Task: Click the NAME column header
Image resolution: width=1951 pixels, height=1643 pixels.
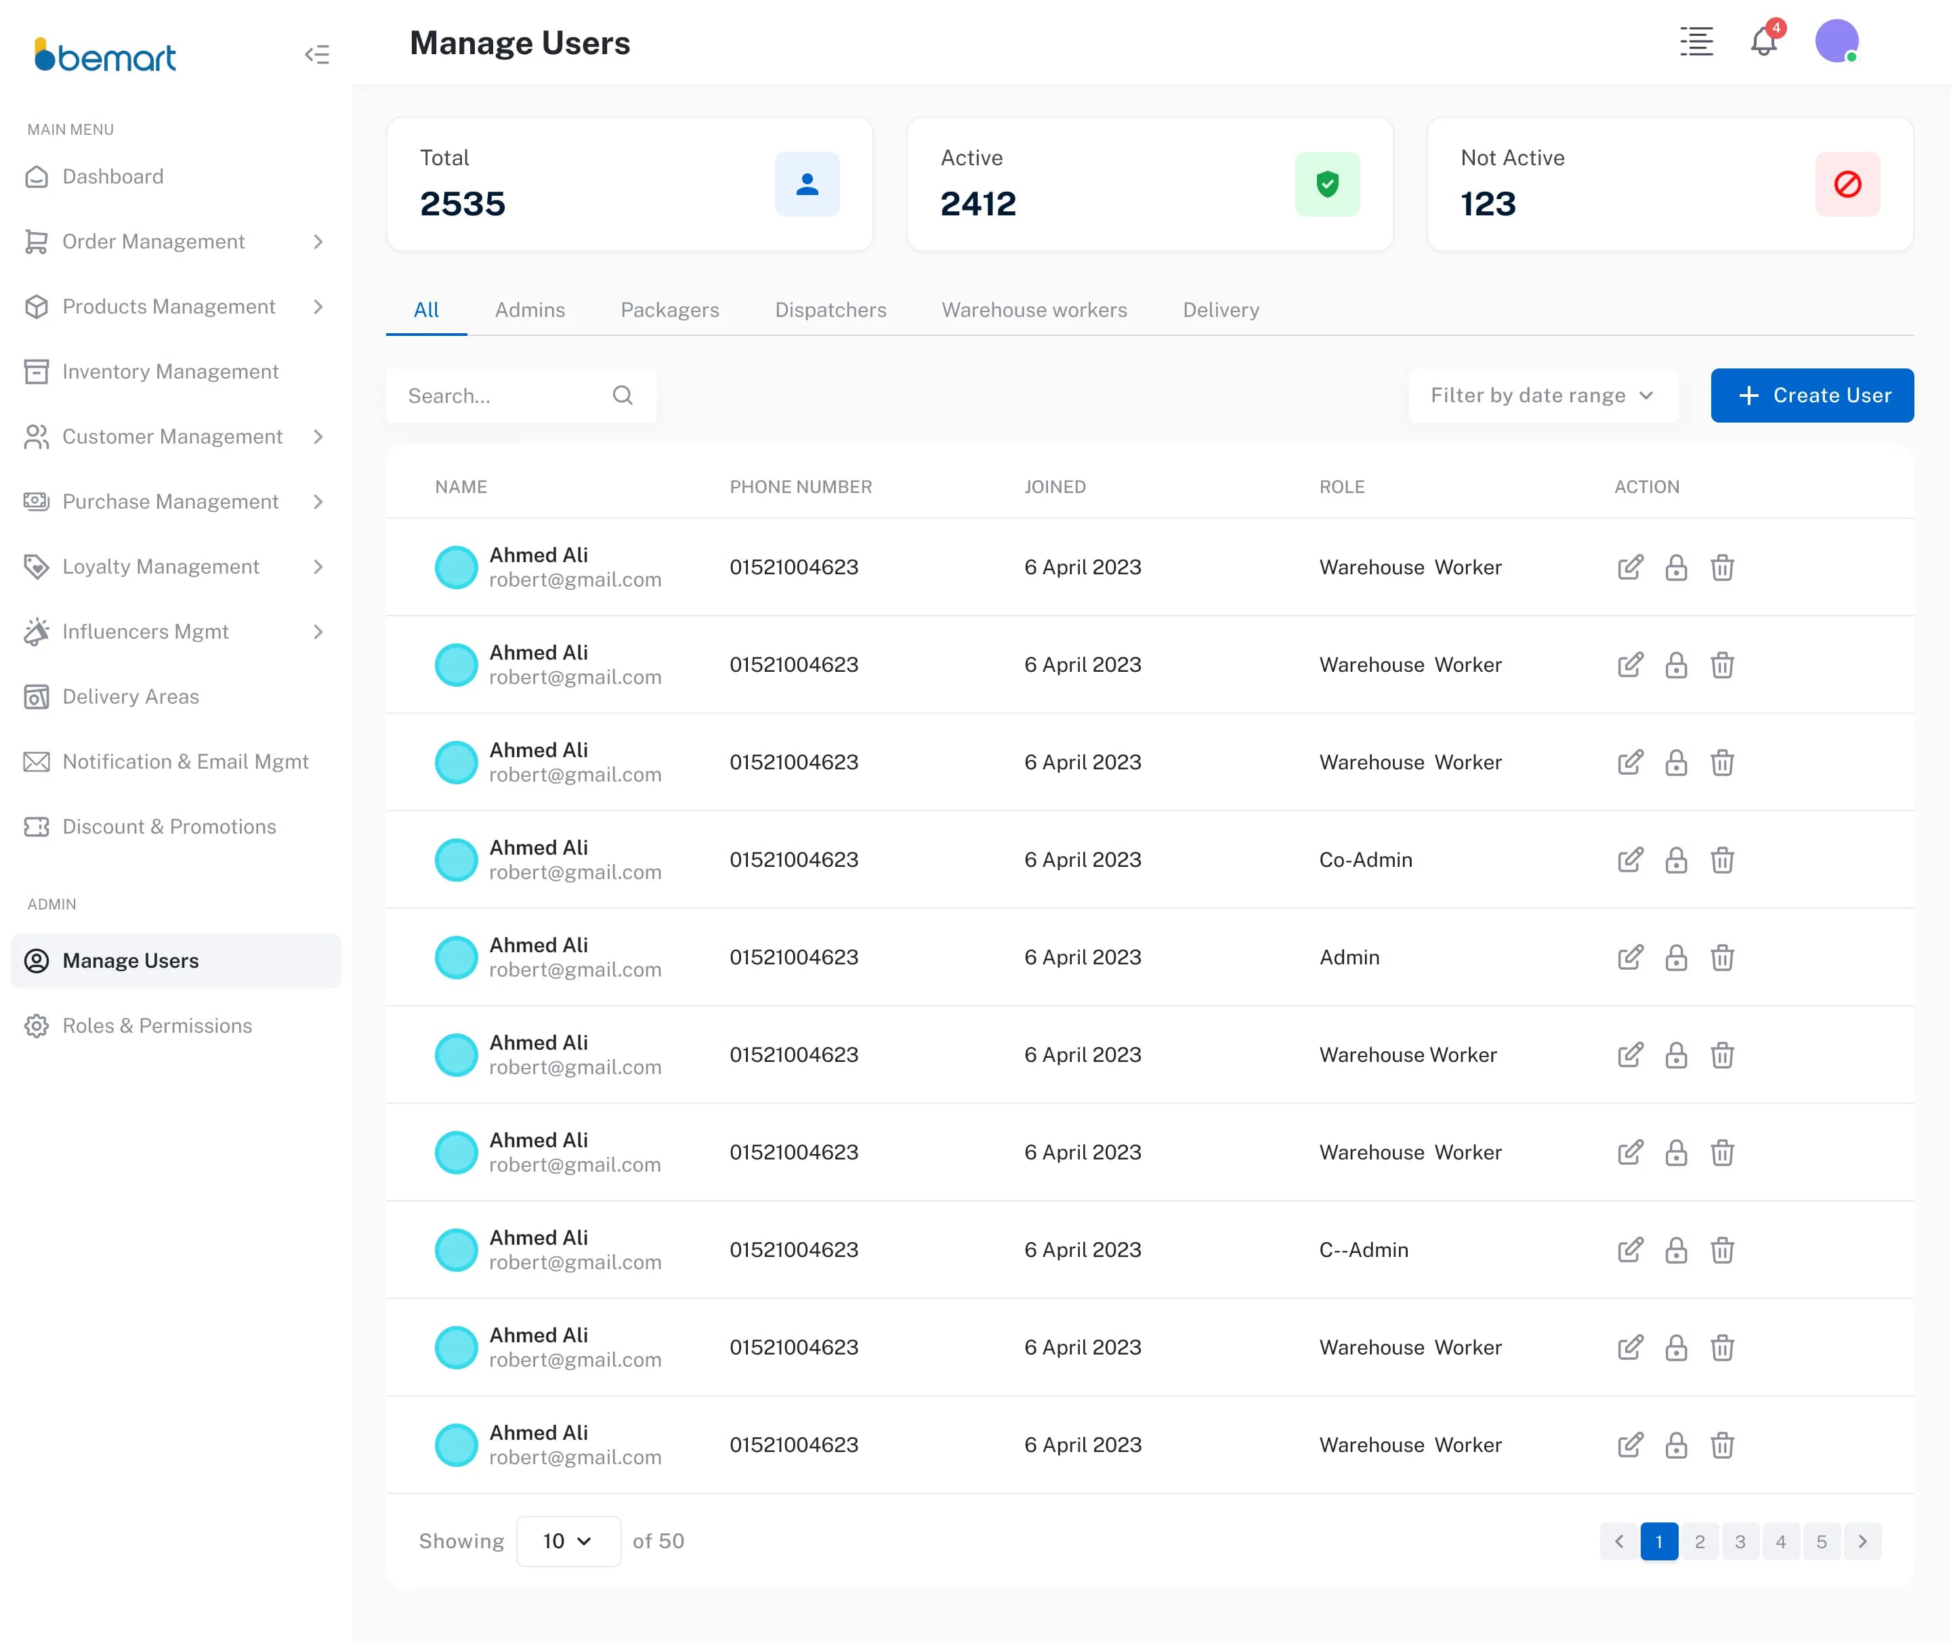Action: tap(460, 487)
